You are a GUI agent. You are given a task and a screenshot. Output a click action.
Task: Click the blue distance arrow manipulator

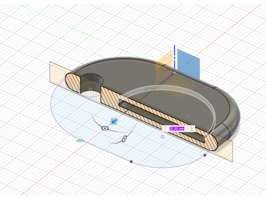114,121
